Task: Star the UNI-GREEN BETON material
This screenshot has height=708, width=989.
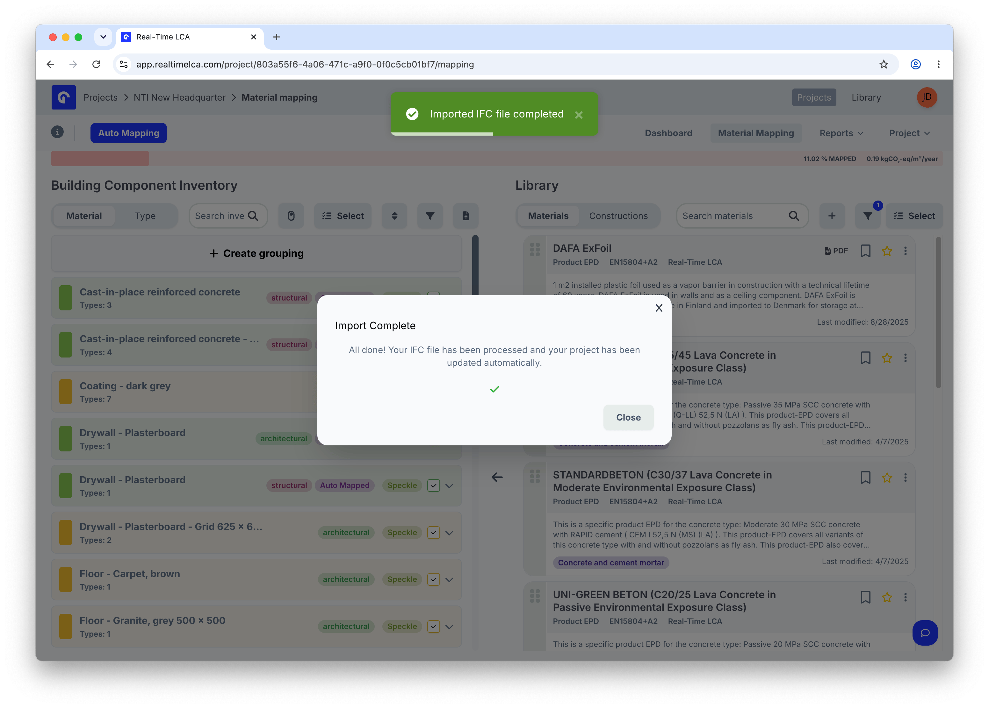Action: [886, 597]
